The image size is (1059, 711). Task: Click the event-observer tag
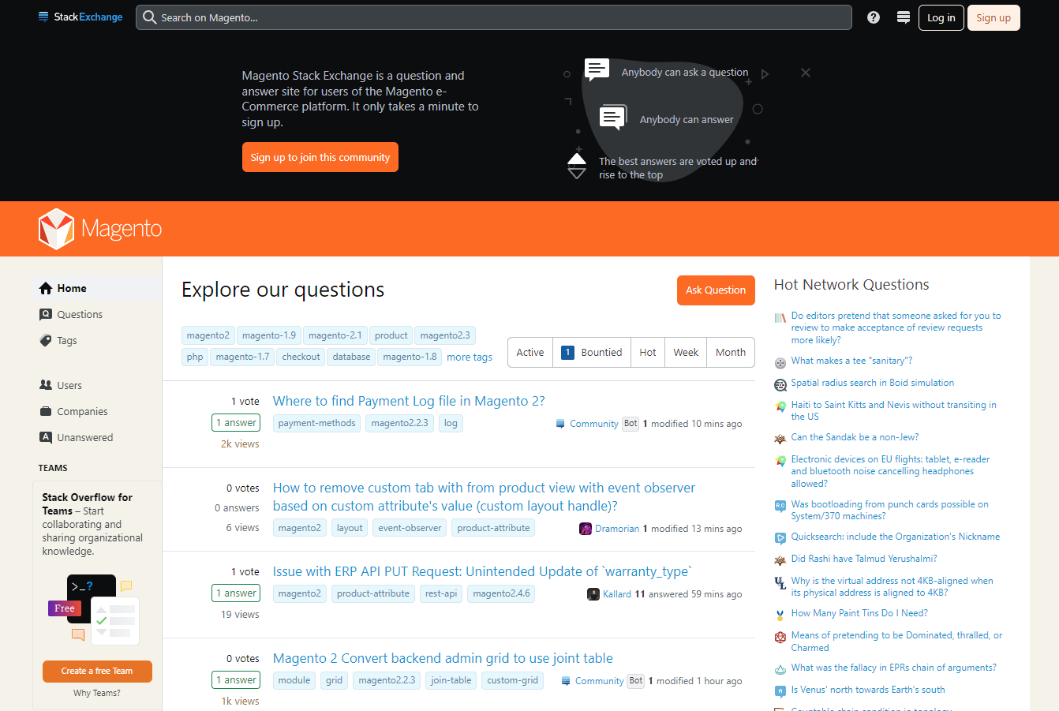(x=410, y=528)
